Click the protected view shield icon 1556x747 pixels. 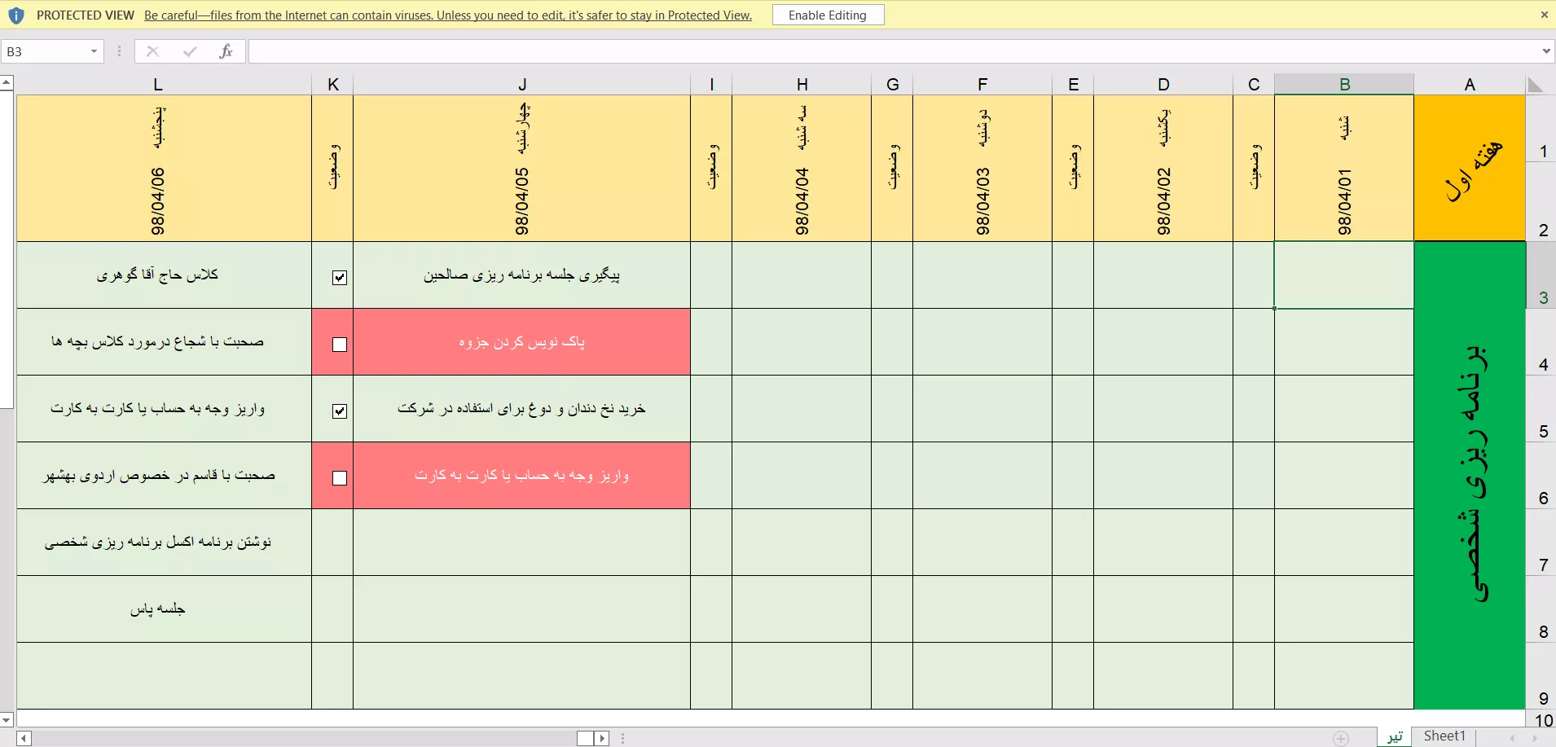16,15
